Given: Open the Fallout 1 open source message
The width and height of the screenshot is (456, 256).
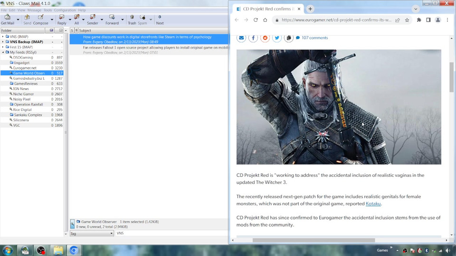Looking at the screenshot, I should pos(149,50).
